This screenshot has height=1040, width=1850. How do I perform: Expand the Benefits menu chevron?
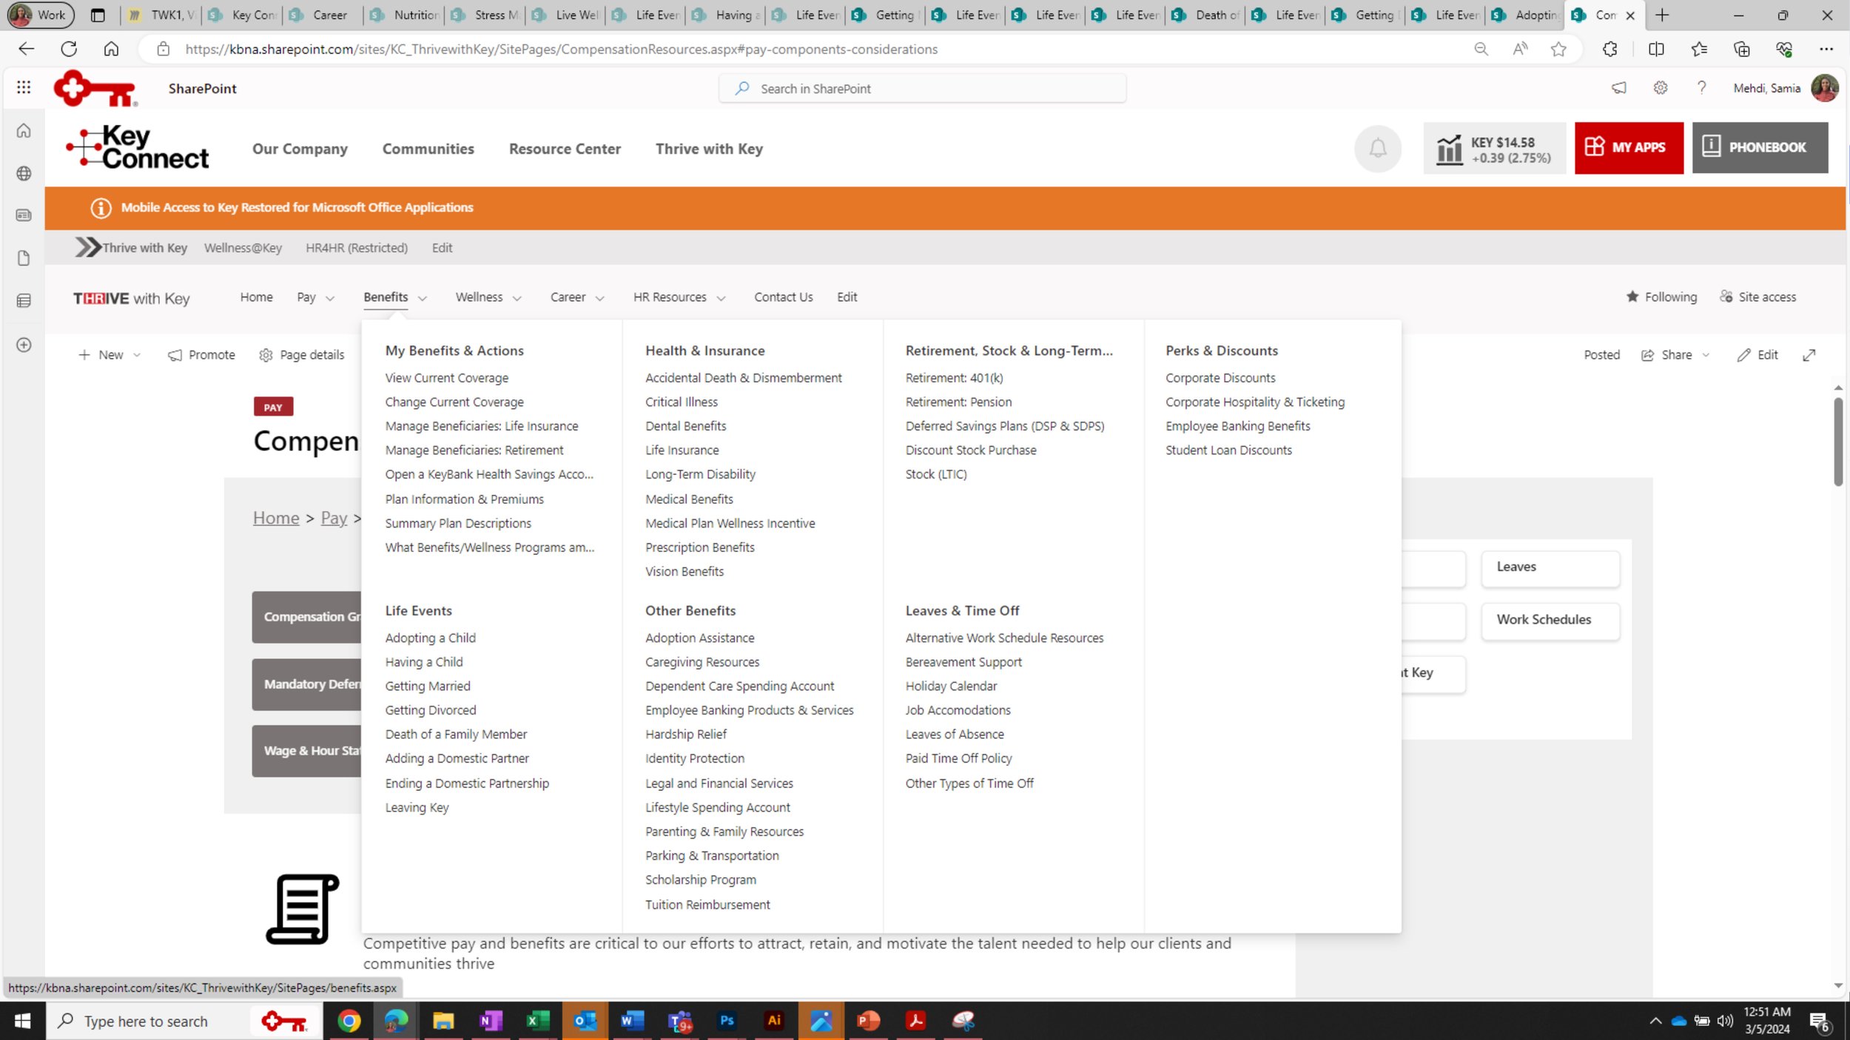(423, 298)
